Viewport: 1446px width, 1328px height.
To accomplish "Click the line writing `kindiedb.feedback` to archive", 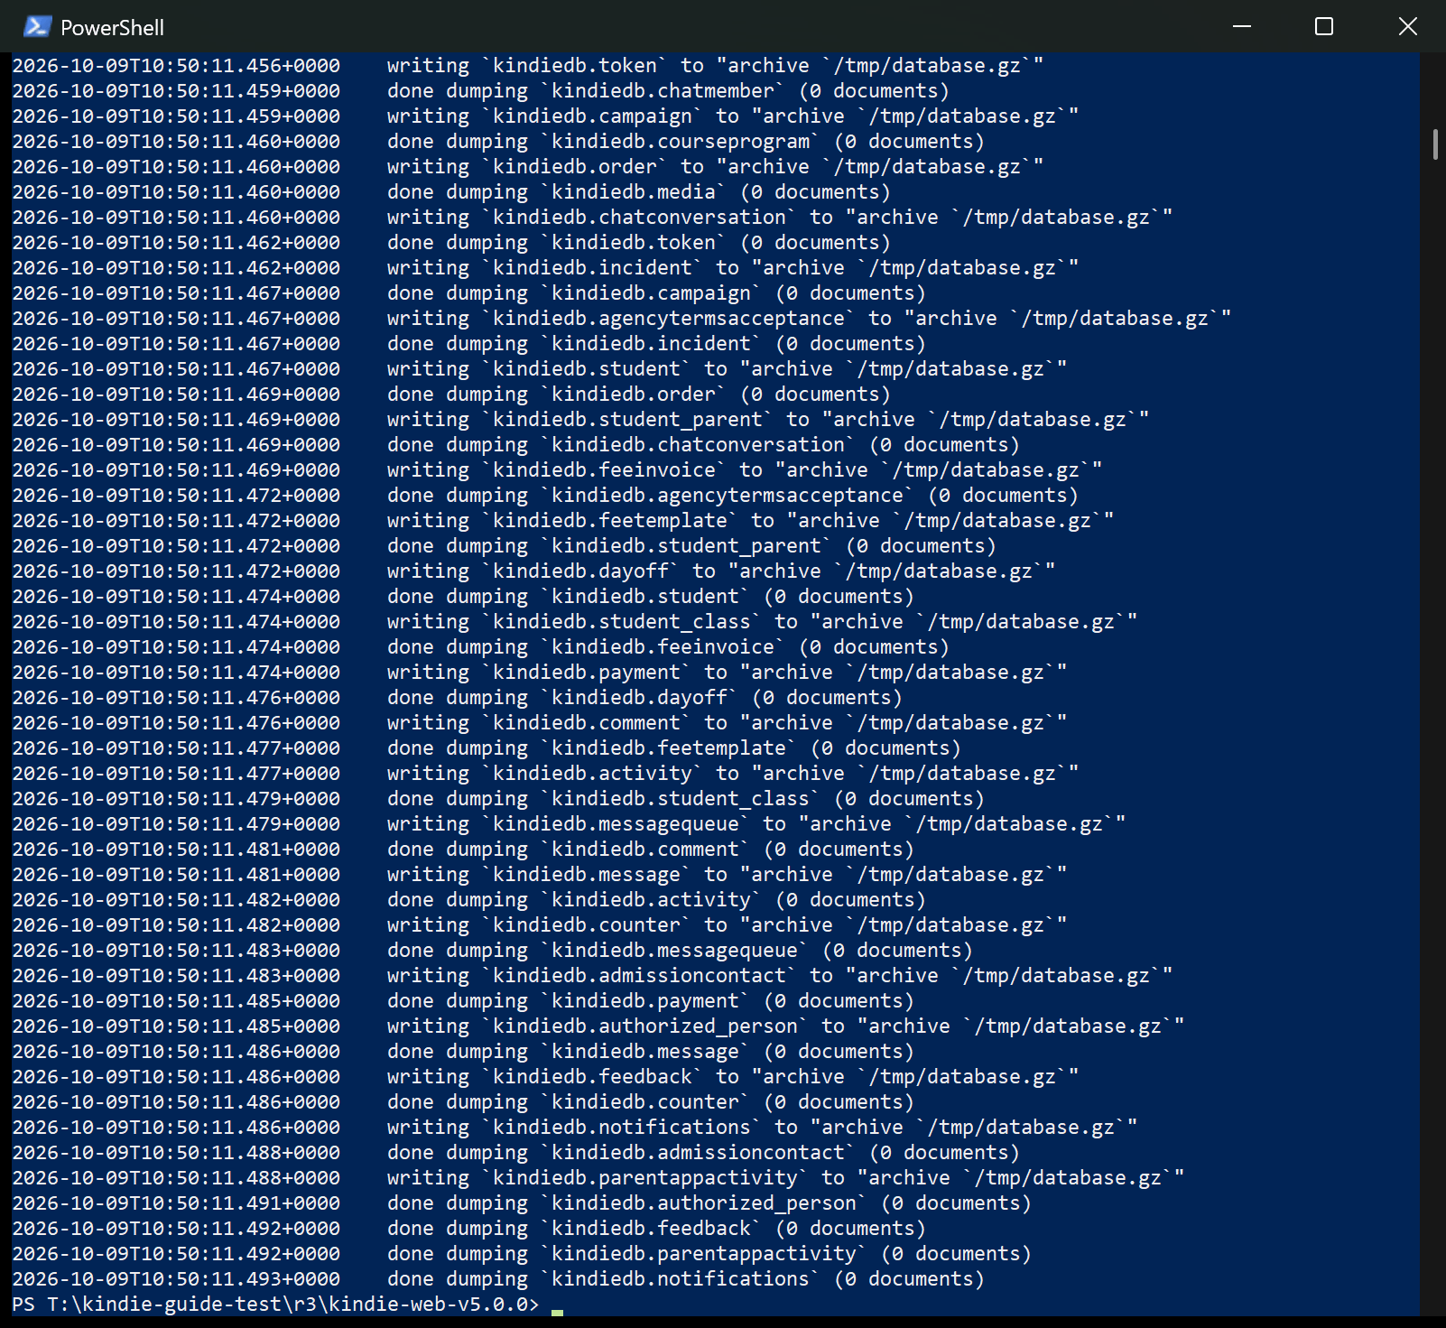I will (545, 1077).
